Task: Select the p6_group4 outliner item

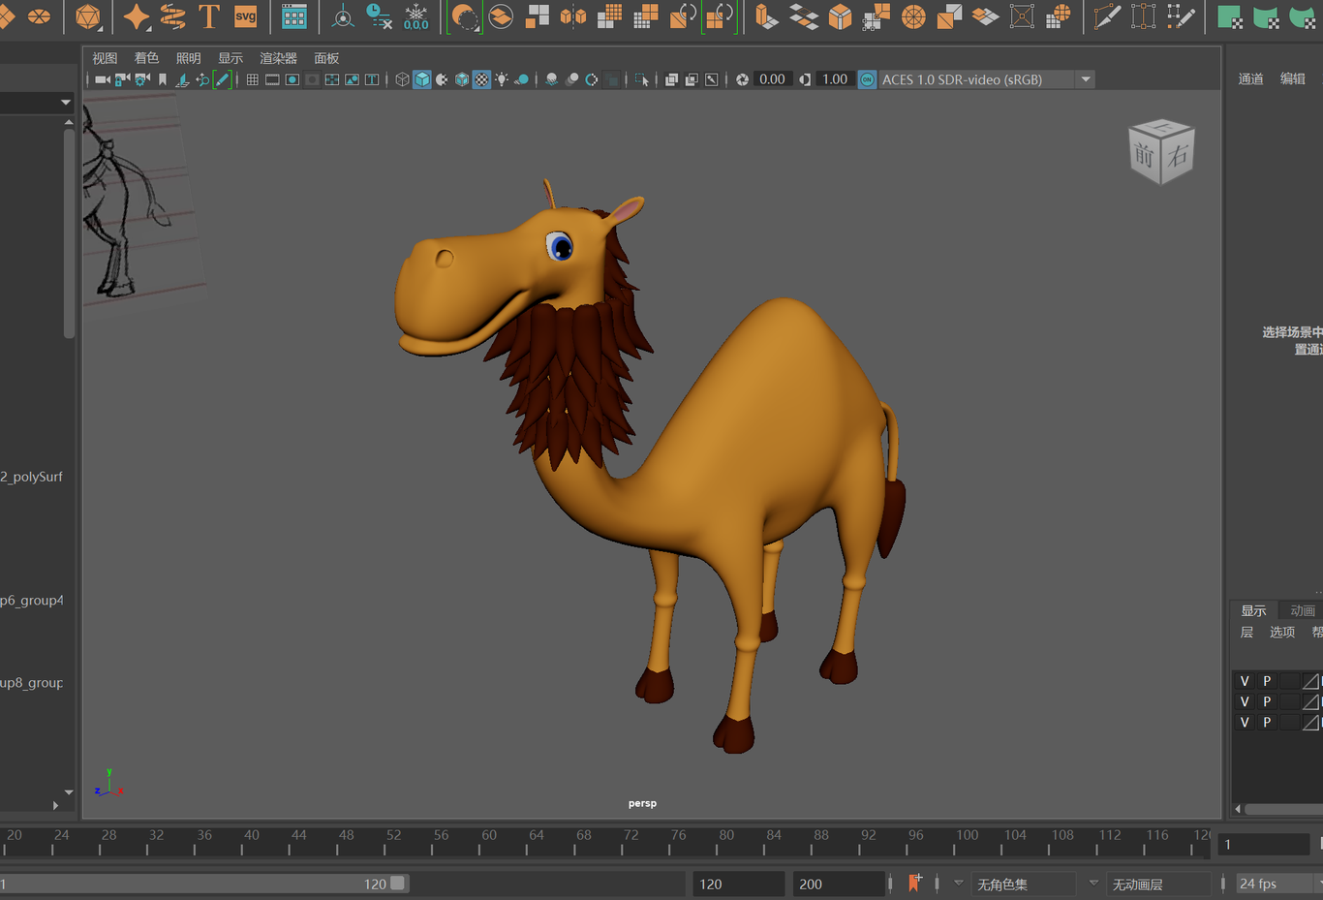Action: pos(32,601)
